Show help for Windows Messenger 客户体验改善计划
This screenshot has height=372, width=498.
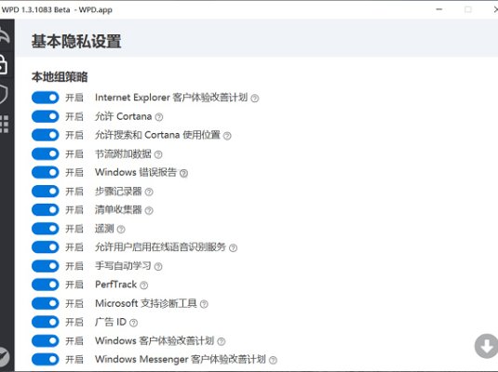(273, 360)
